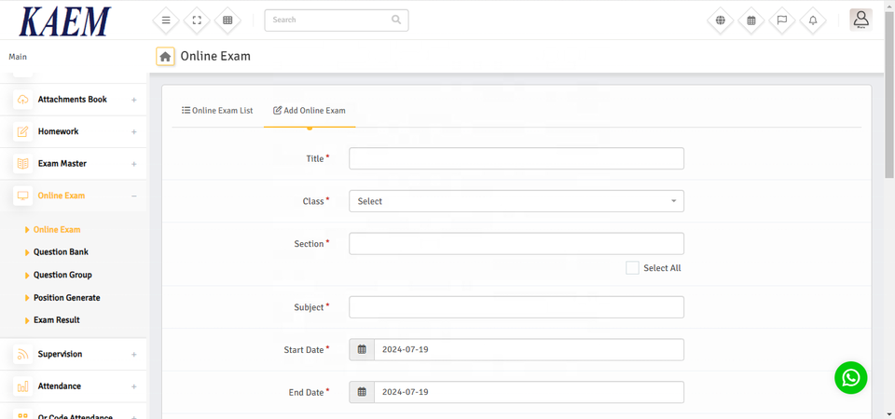Go to Exam Result page

pyautogui.click(x=56, y=320)
